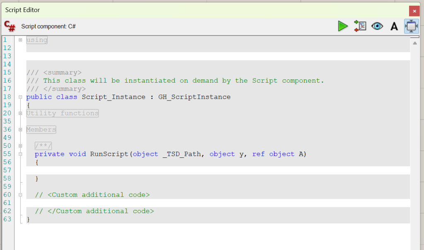This screenshot has height=250, width=424.
Task: Click the collapsed Members label
Action: pyautogui.click(x=41, y=130)
